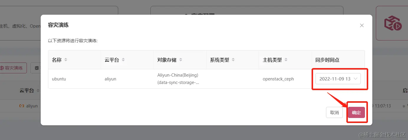Sort the table by 云平台 column arrows in dialog

(123, 60)
